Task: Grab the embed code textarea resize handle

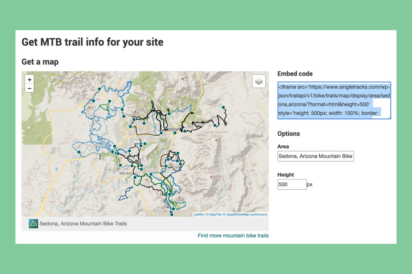Action: coord(389,117)
